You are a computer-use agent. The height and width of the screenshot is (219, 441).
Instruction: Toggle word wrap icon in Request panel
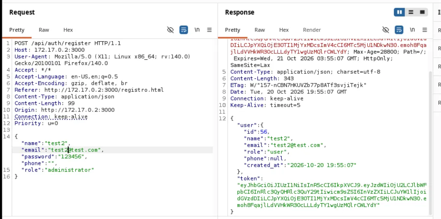click(184, 30)
